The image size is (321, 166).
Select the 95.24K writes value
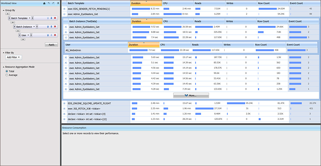[249, 103]
